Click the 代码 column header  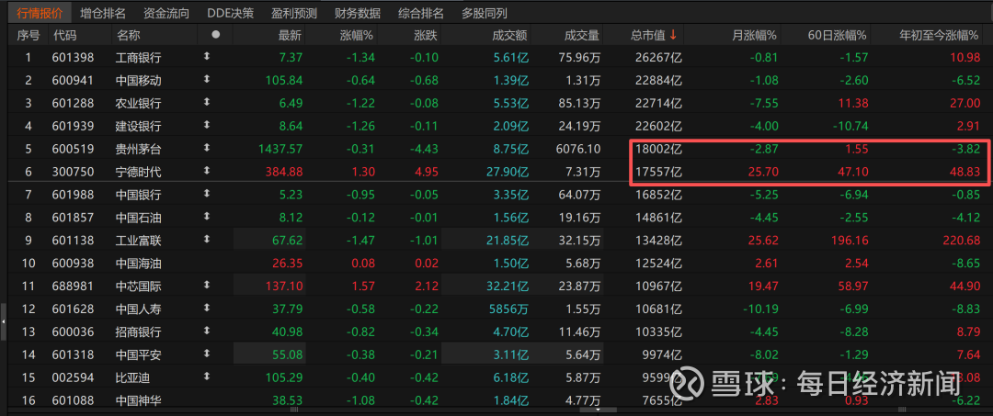64,36
